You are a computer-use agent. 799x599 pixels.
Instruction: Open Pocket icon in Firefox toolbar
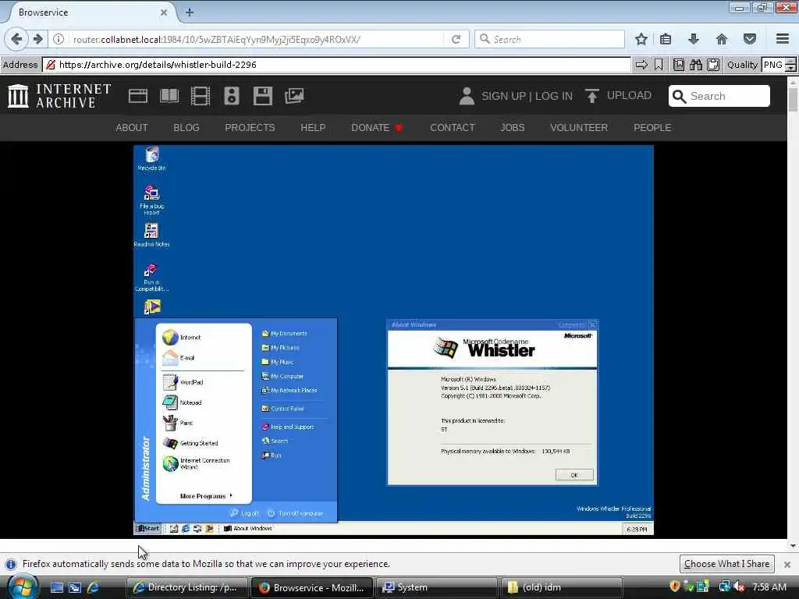[x=750, y=39]
